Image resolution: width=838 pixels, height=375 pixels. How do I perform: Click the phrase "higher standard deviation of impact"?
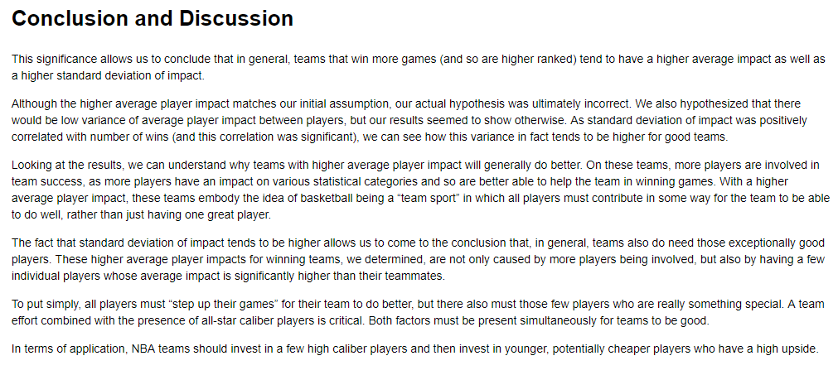pyautogui.click(x=112, y=76)
